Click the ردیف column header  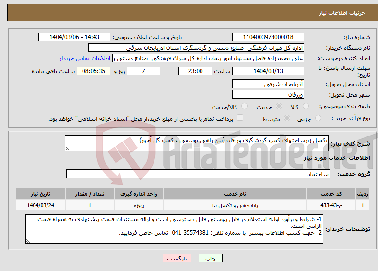click(x=363, y=194)
